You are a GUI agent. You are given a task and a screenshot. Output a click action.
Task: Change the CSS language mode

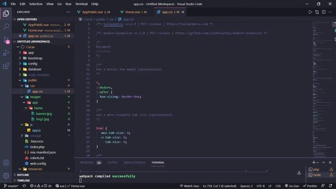[278, 186]
